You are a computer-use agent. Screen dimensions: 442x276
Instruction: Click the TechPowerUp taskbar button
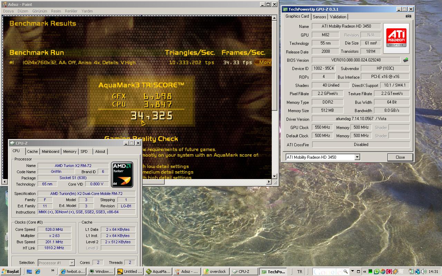(x=272, y=272)
